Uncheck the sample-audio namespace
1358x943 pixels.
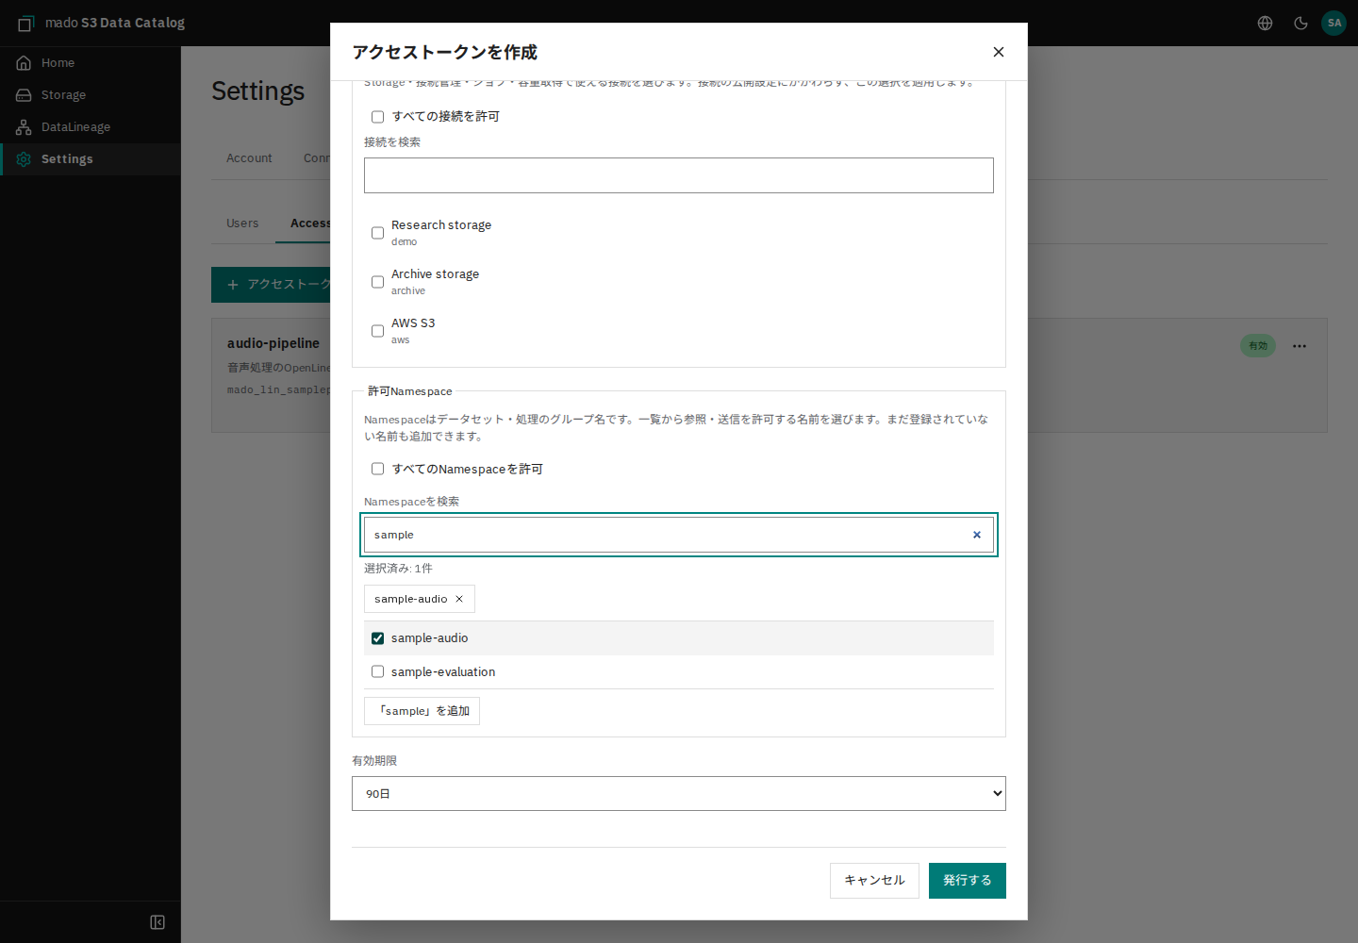coord(378,638)
